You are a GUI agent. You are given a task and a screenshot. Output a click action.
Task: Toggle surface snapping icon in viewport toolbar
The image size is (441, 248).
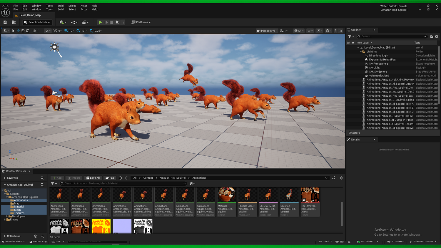pos(55,31)
